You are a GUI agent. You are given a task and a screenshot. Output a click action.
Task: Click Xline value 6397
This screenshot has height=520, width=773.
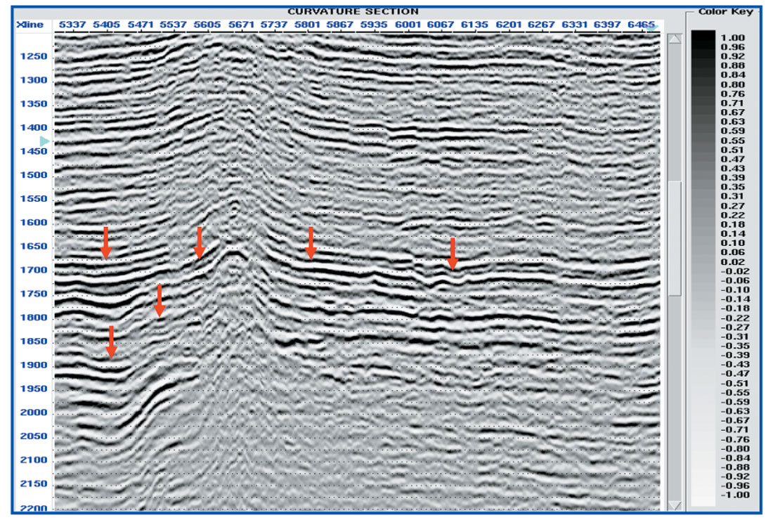coord(607,25)
